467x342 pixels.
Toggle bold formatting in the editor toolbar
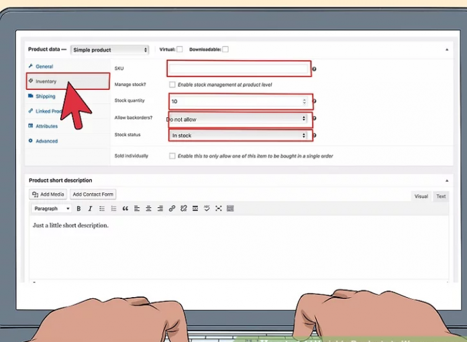point(79,209)
